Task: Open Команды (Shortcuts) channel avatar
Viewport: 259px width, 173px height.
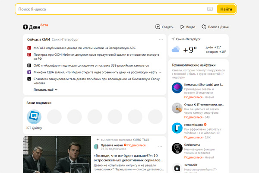Action: tap(177, 88)
